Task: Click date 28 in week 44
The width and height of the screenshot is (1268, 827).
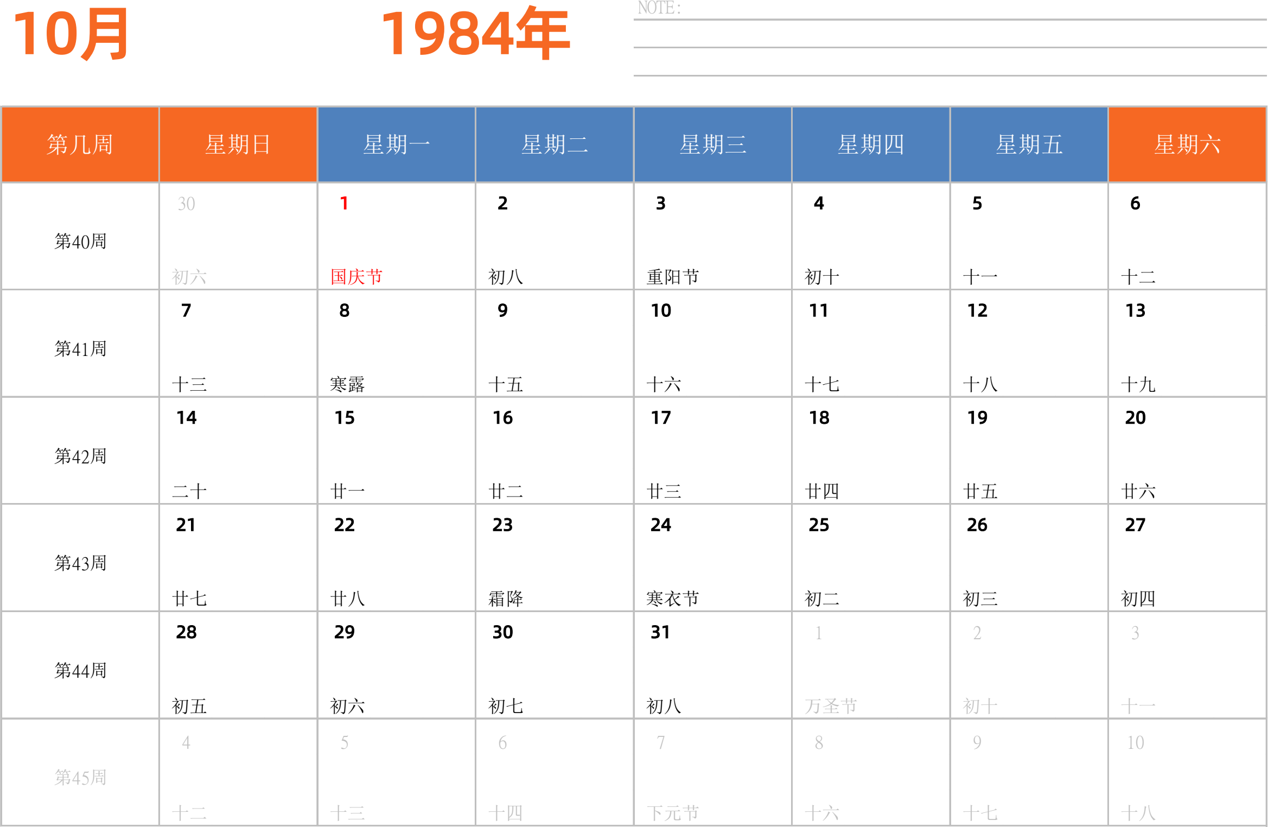Action: tap(186, 632)
